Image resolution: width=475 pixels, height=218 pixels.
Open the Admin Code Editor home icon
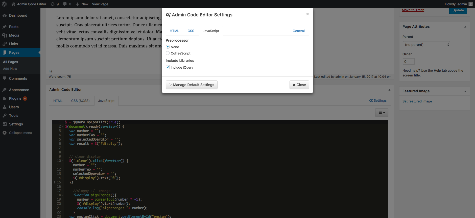point(13,4)
